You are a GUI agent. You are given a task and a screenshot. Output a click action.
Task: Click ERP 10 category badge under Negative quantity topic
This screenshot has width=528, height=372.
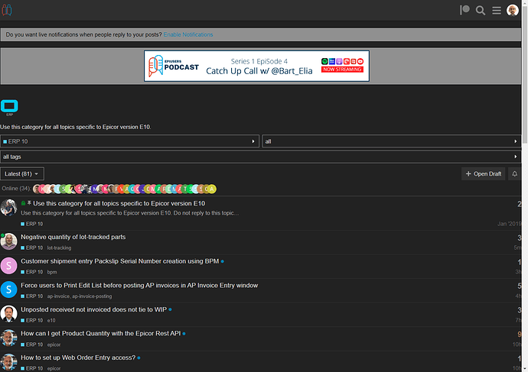32,247
